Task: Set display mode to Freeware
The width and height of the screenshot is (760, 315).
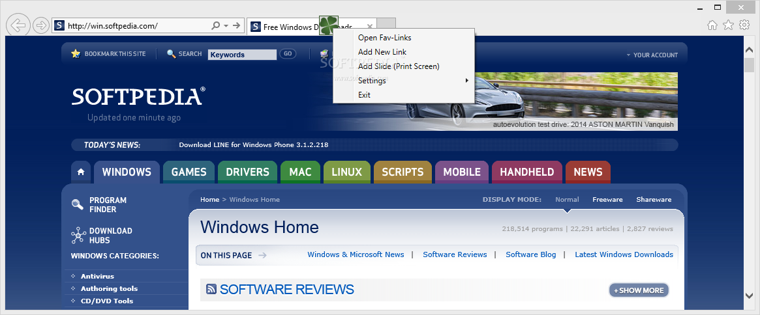Action: (x=607, y=199)
